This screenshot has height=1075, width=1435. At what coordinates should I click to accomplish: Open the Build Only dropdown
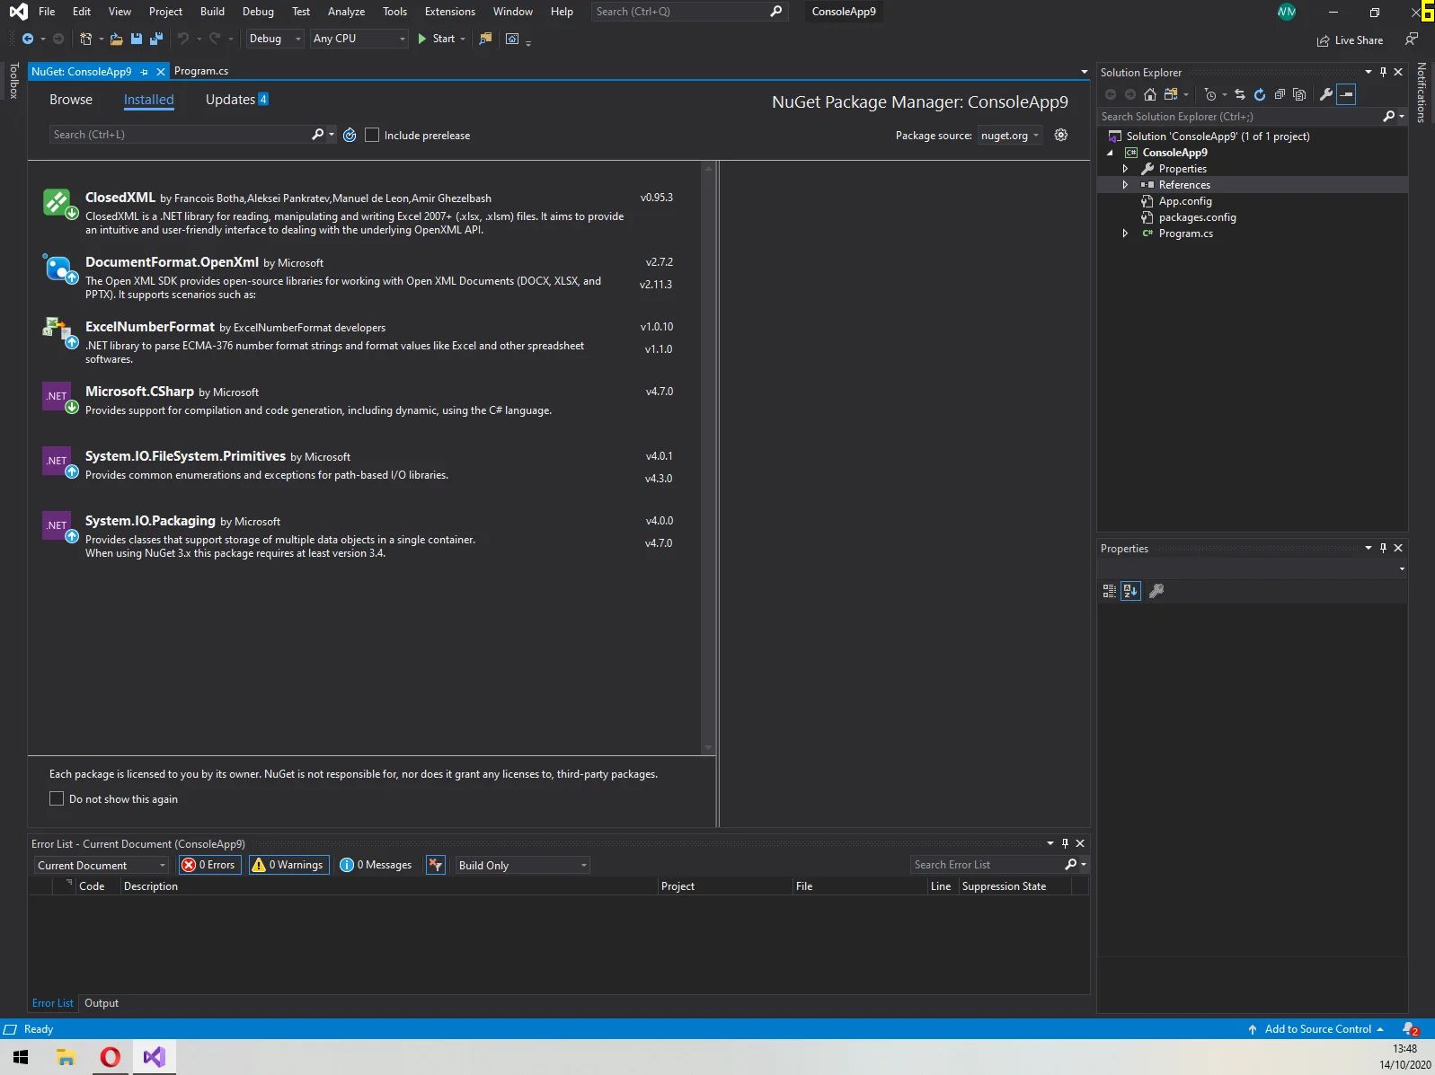pyautogui.click(x=522, y=865)
